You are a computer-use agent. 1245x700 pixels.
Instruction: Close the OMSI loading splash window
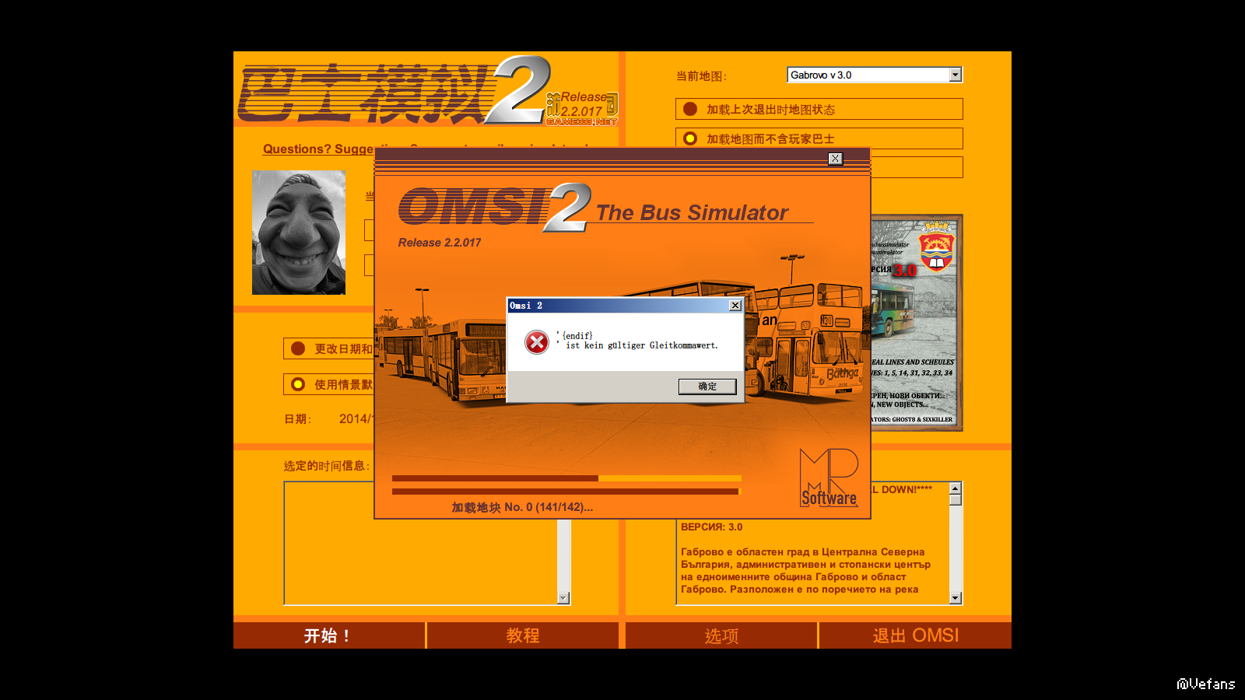tap(835, 159)
